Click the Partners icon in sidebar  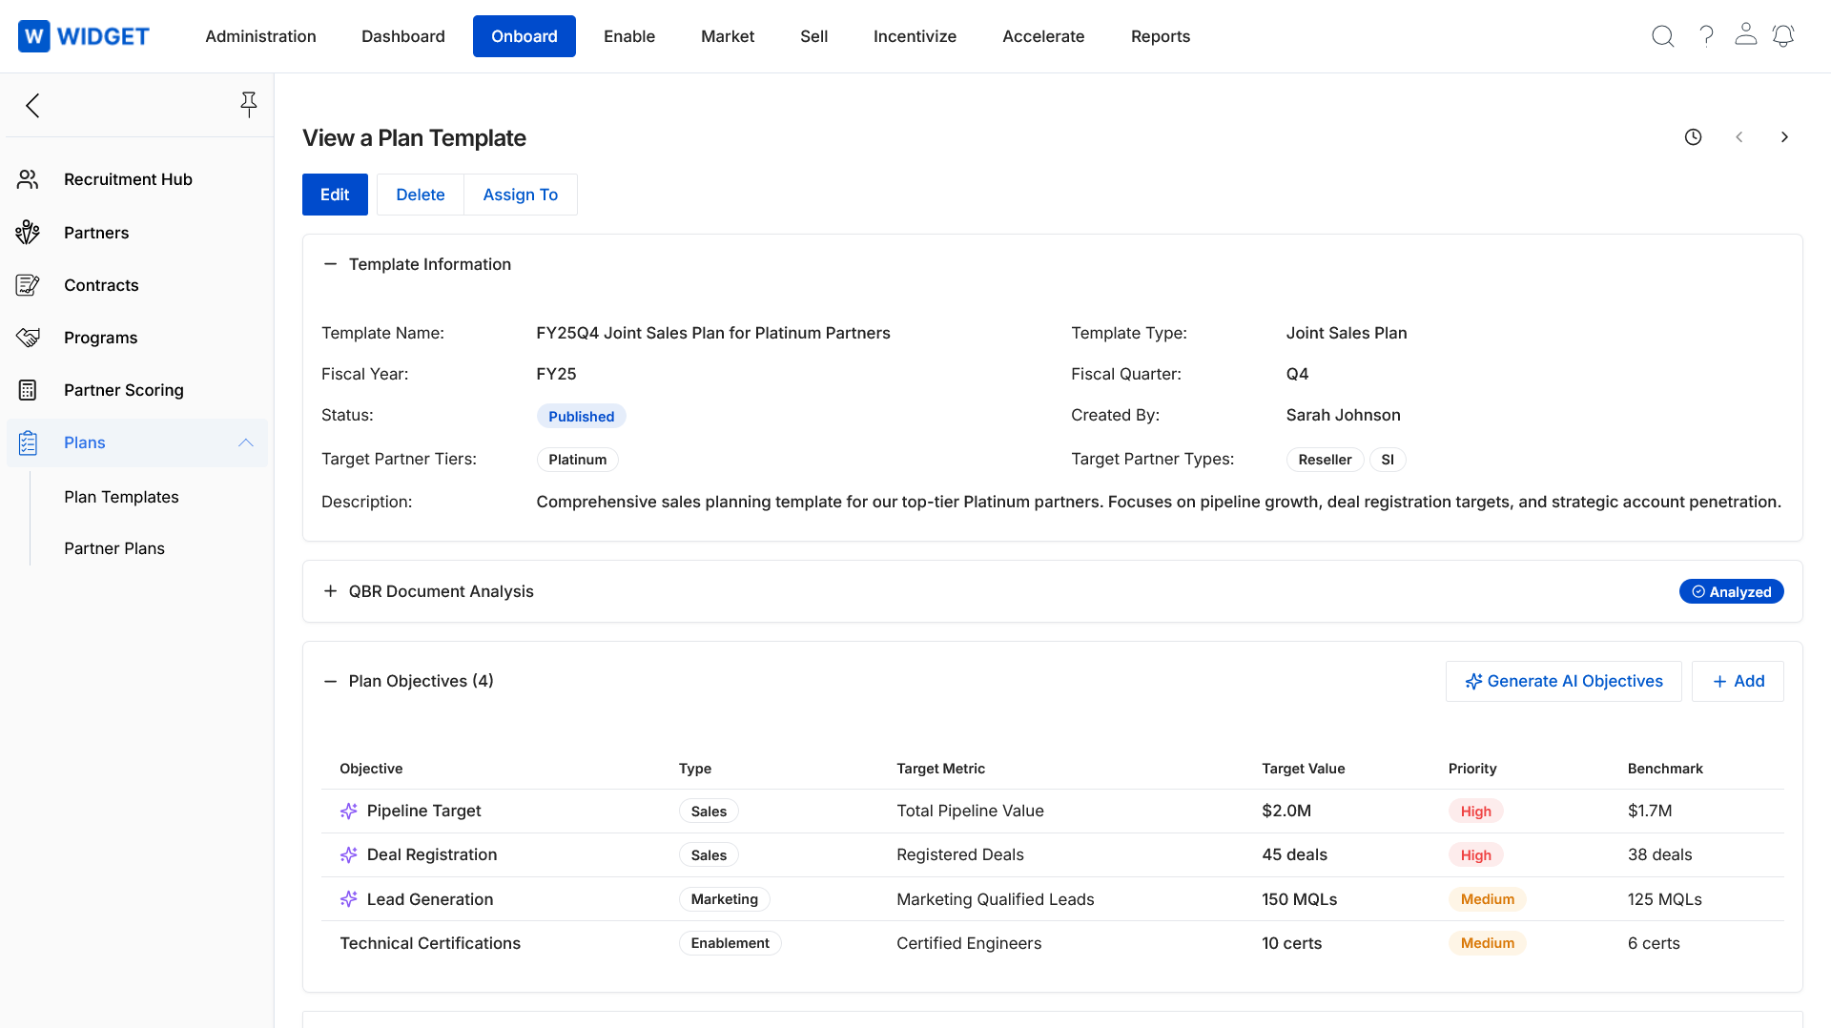[x=28, y=232]
